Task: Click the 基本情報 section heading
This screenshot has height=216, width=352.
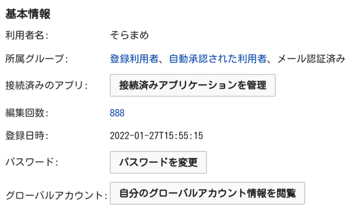Action: (x=28, y=15)
